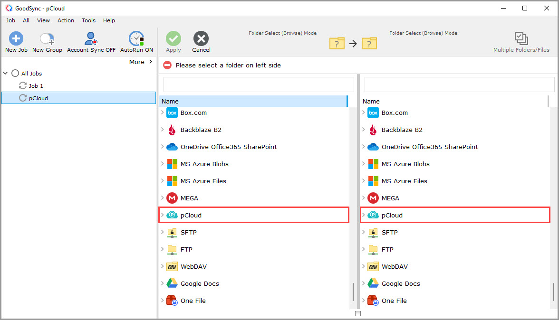Click Google Docs icon in right pane
Image resolution: width=559 pixels, height=320 pixels.
click(x=373, y=283)
